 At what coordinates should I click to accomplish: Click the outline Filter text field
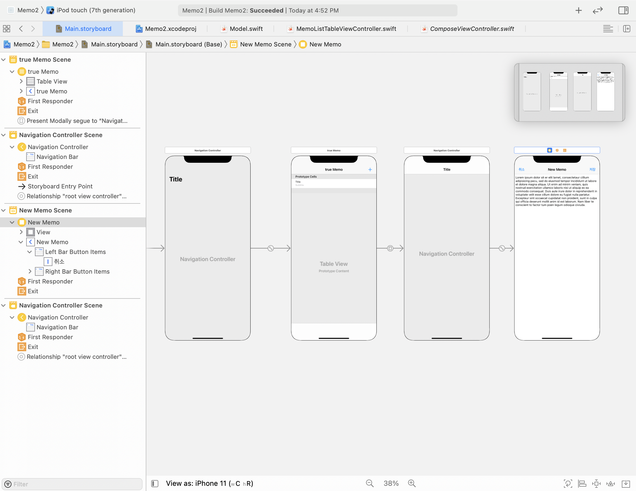[x=73, y=484]
